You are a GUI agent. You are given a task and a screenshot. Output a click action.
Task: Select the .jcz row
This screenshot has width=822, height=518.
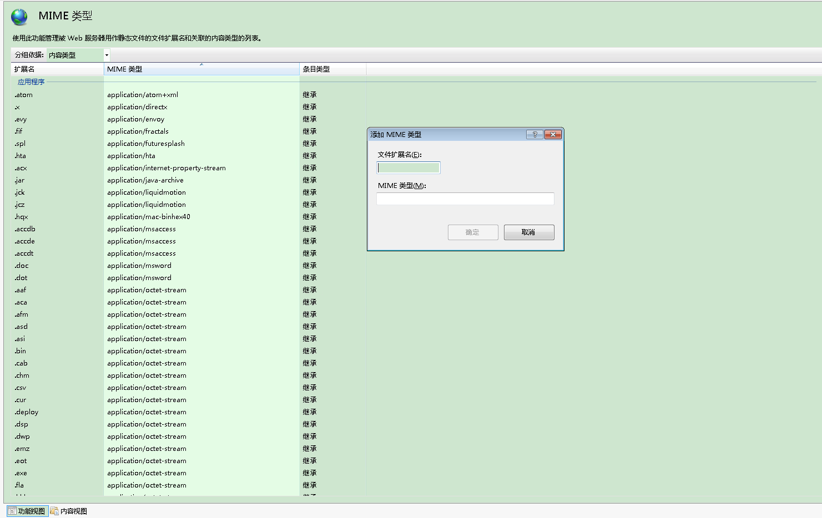(x=189, y=205)
